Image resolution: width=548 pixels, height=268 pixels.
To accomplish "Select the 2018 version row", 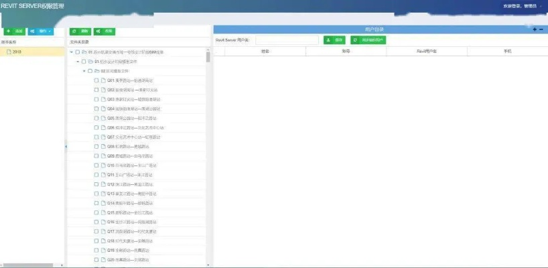I will (x=32, y=52).
